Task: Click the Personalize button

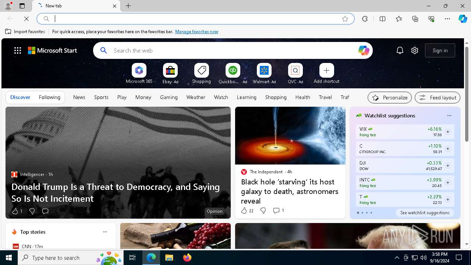Action: [390, 98]
